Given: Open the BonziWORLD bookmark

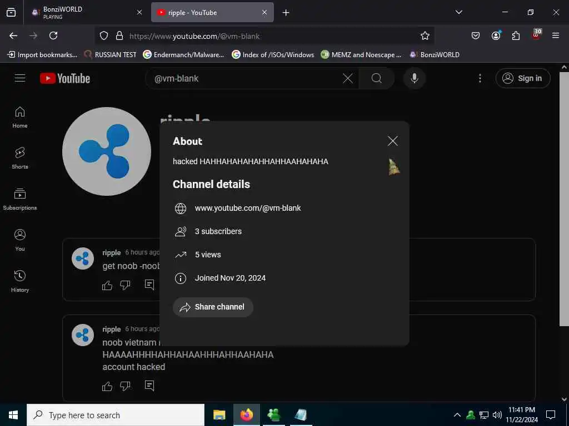Looking at the screenshot, I should pos(435,55).
